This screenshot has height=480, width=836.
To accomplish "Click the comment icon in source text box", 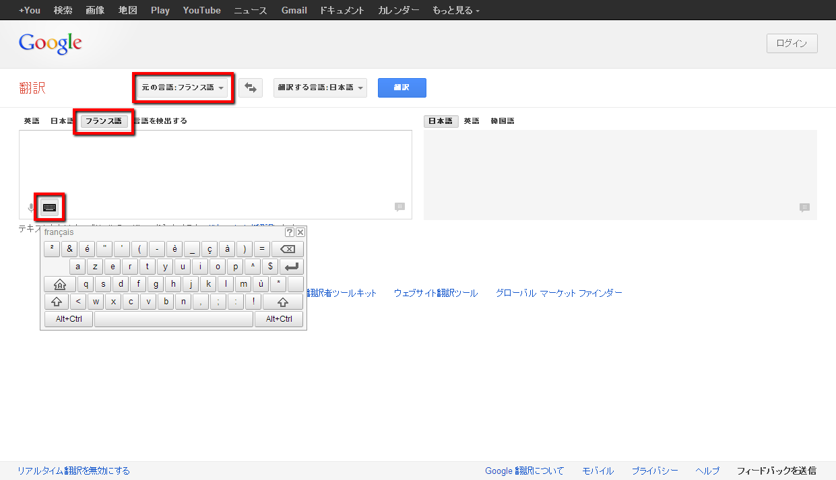I will pos(399,207).
